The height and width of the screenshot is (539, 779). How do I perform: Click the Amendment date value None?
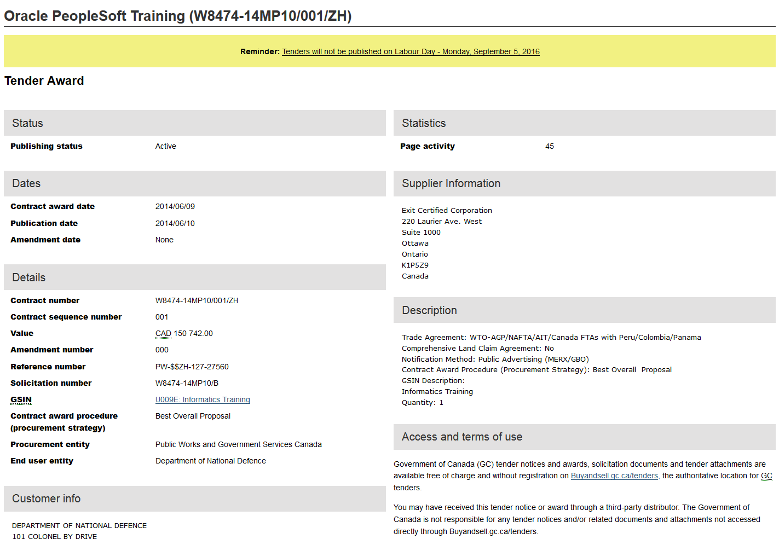(164, 240)
